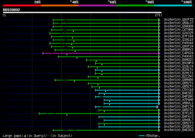
Task: Select the UniRef100_Q949L7 label
Action: (179, 120)
